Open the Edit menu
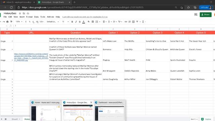 (10, 17)
